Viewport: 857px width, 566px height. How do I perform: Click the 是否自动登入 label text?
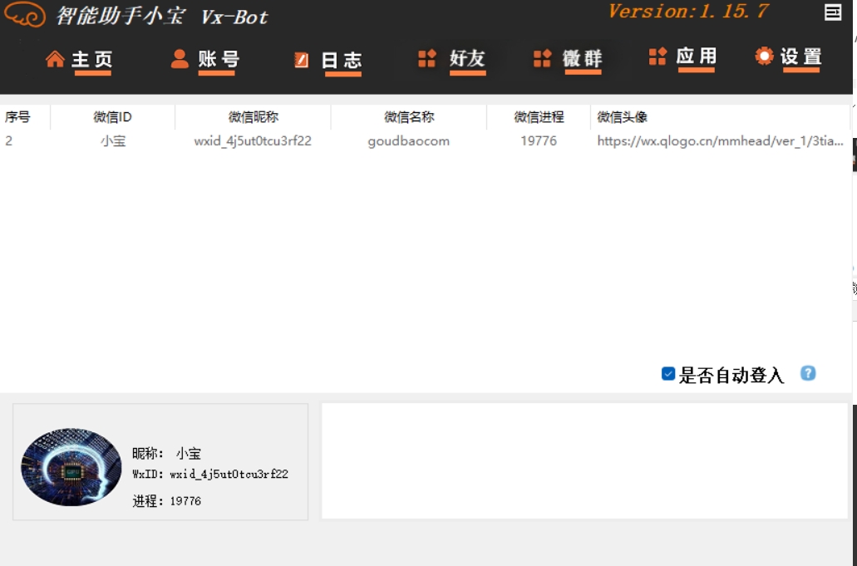pos(731,376)
